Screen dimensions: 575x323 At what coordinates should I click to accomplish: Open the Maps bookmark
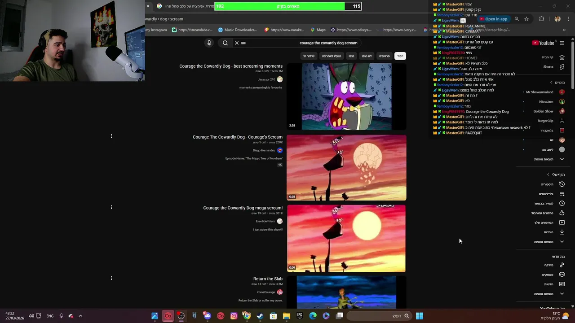(x=318, y=30)
